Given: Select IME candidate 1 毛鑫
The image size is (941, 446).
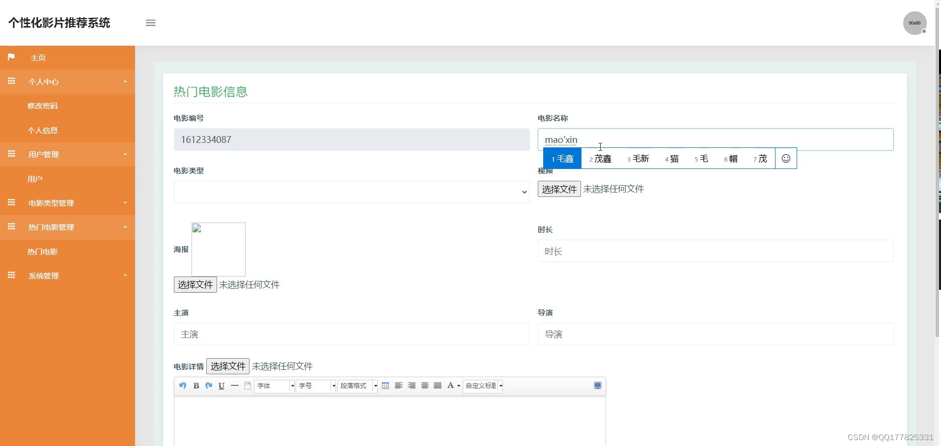Looking at the screenshot, I should coord(562,158).
